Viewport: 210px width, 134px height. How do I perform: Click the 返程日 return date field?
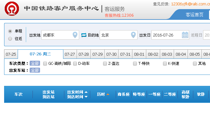207,35
